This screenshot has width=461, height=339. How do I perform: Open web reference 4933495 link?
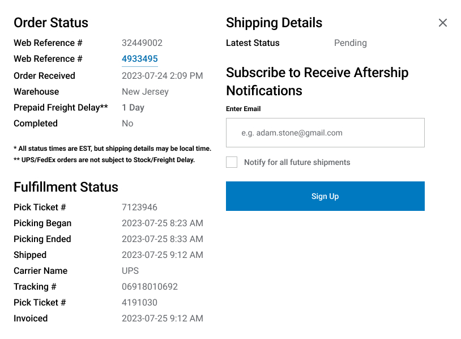(140, 58)
